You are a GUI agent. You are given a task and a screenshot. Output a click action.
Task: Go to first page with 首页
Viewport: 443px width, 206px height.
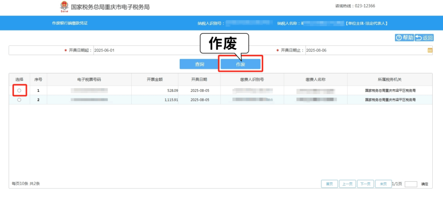pyautogui.click(x=329, y=184)
